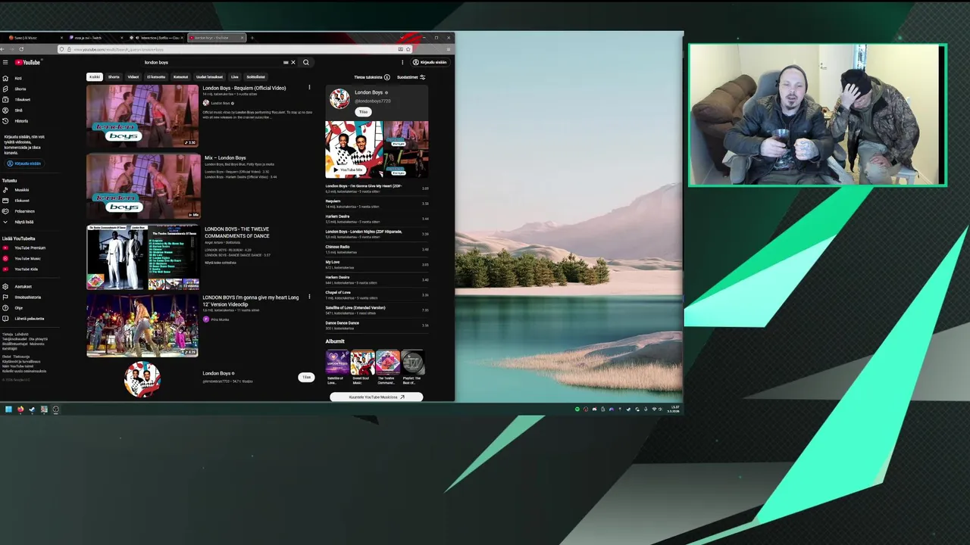970x545 pixels.
Task: Open menu for I'm gonna give my heart video
Action: click(309, 297)
